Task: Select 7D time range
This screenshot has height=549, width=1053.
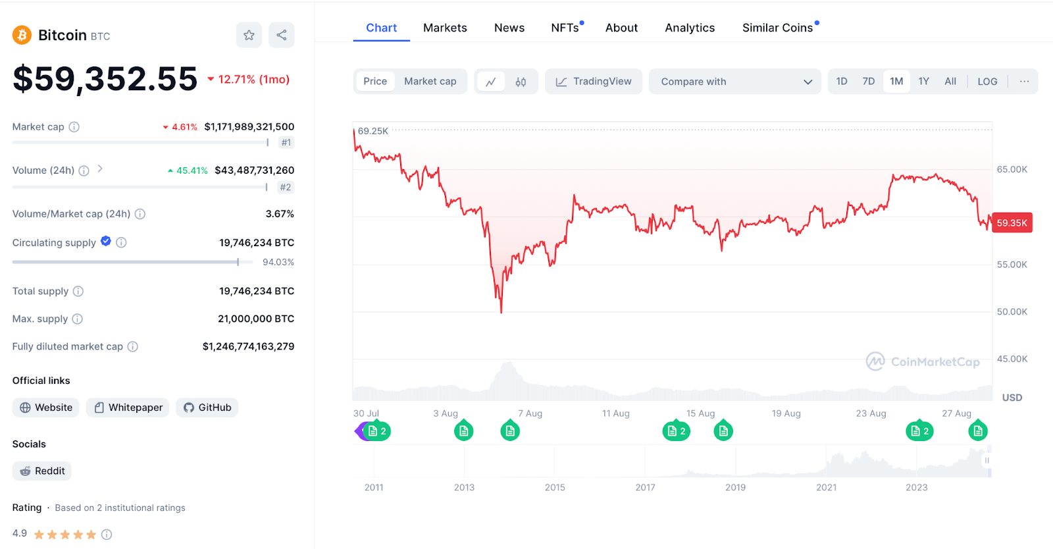Action: (x=869, y=82)
